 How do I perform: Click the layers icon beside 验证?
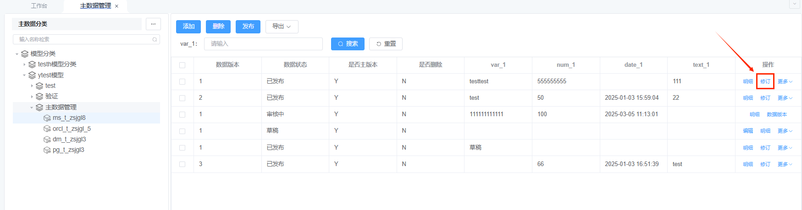pos(39,97)
